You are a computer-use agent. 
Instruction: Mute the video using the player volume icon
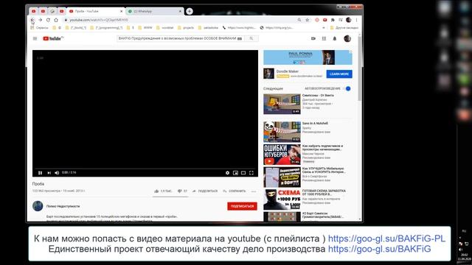tap(57, 173)
